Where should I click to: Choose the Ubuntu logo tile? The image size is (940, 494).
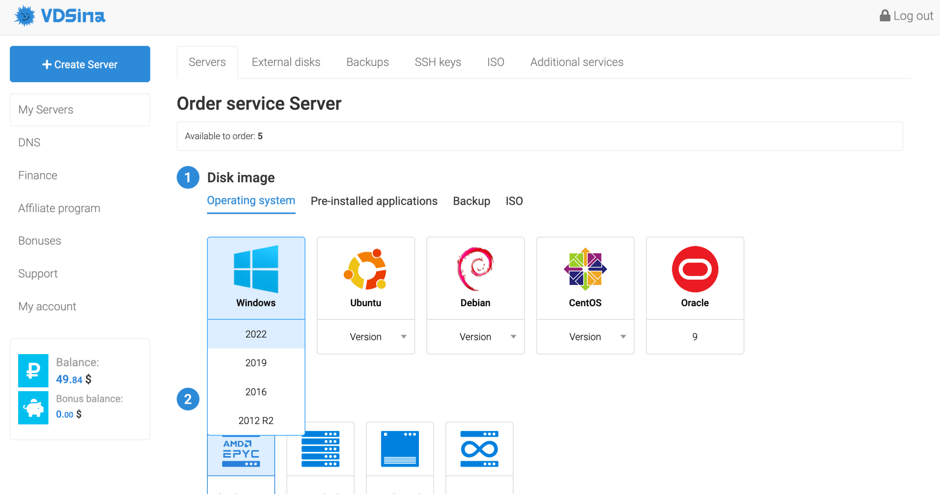point(365,269)
